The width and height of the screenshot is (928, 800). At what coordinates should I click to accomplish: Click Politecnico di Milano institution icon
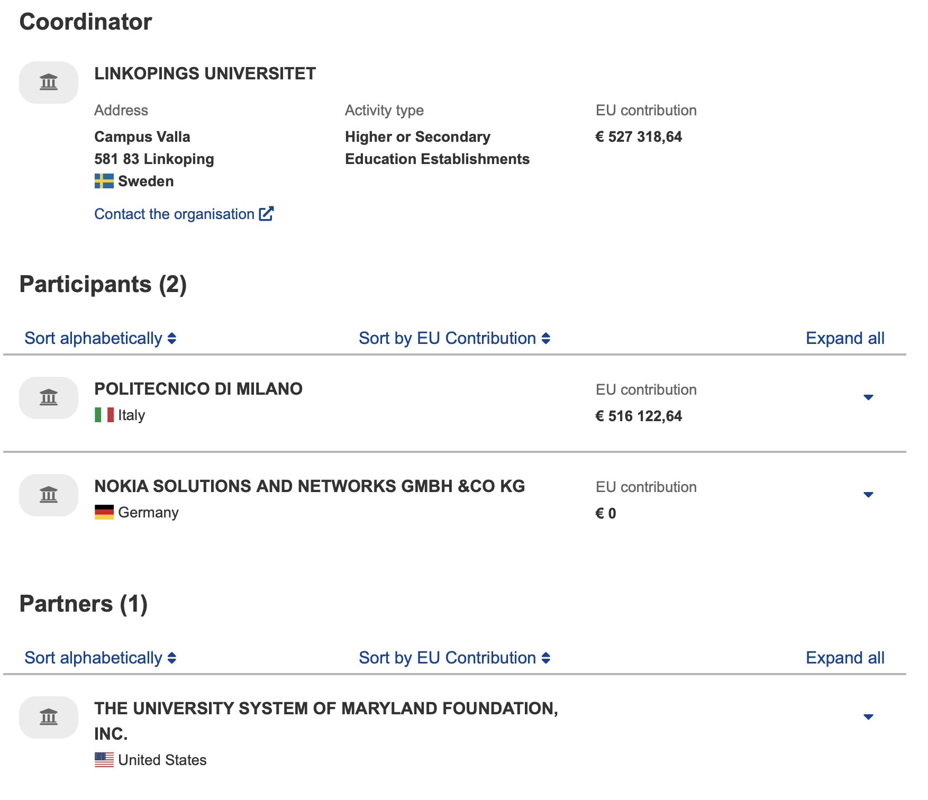49,398
